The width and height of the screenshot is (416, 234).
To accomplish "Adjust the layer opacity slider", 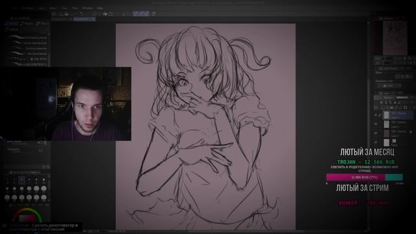I will click(x=402, y=97).
